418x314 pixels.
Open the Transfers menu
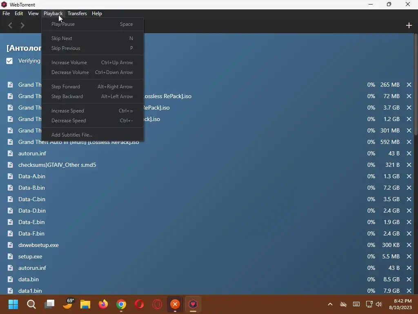tap(77, 13)
